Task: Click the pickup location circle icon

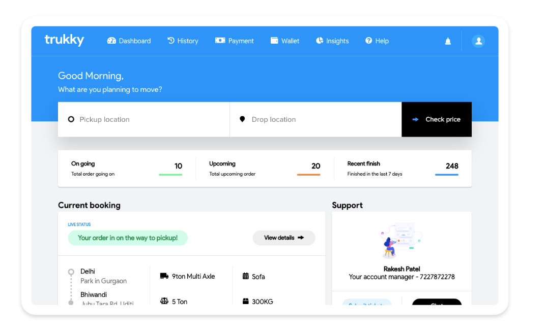Action: pos(71,119)
